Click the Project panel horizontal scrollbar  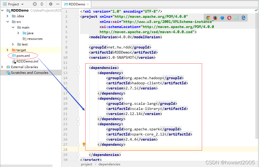[x=26, y=166]
